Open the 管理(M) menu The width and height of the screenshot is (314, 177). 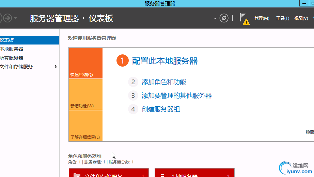click(262, 18)
